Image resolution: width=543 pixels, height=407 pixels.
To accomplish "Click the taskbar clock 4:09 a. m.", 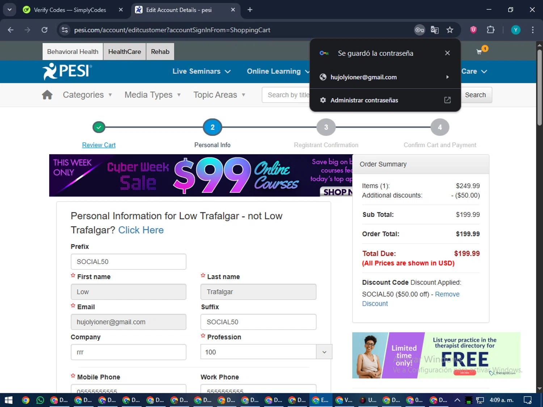I will click(x=501, y=400).
